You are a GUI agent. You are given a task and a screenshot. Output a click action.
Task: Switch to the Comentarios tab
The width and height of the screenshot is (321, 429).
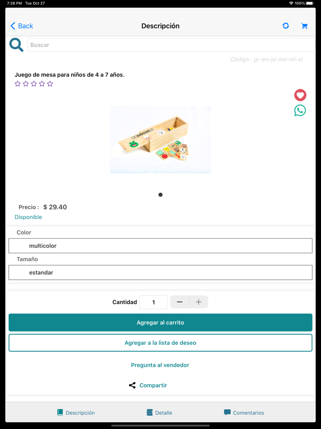pyautogui.click(x=244, y=412)
